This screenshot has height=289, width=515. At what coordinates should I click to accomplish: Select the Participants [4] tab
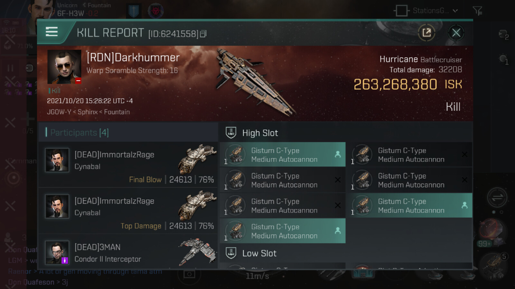pyautogui.click(x=80, y=132)
